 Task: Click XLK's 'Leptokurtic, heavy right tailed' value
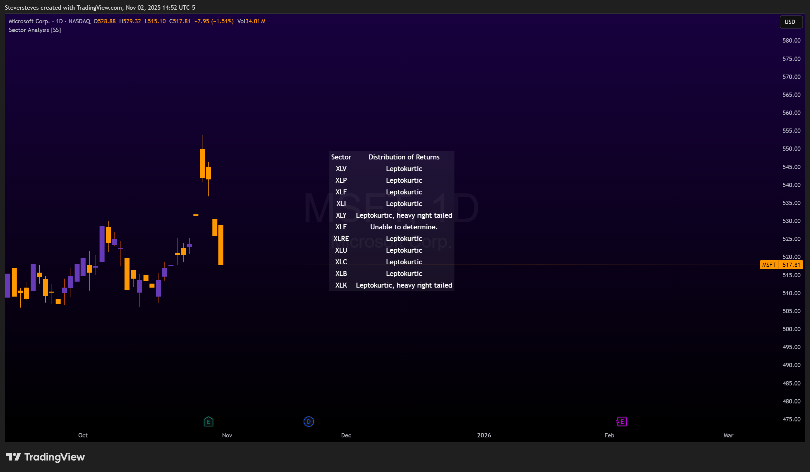tap(404, 285)
